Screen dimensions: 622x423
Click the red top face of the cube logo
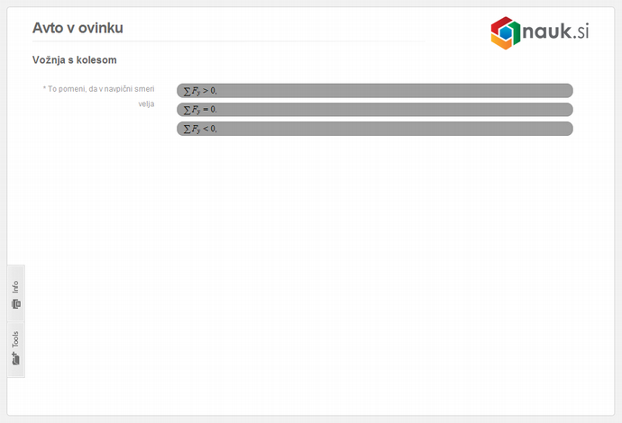(502, 22)
